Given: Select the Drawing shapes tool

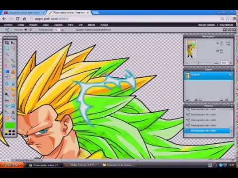Looking at the screenshot, I should pos(13,77).
